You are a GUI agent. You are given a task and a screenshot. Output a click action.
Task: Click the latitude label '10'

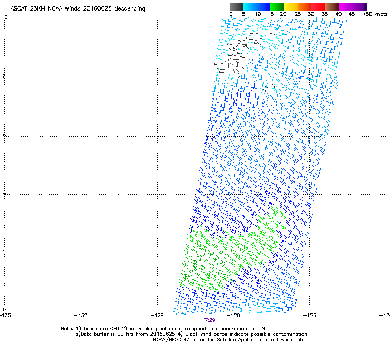coord(4,17)
